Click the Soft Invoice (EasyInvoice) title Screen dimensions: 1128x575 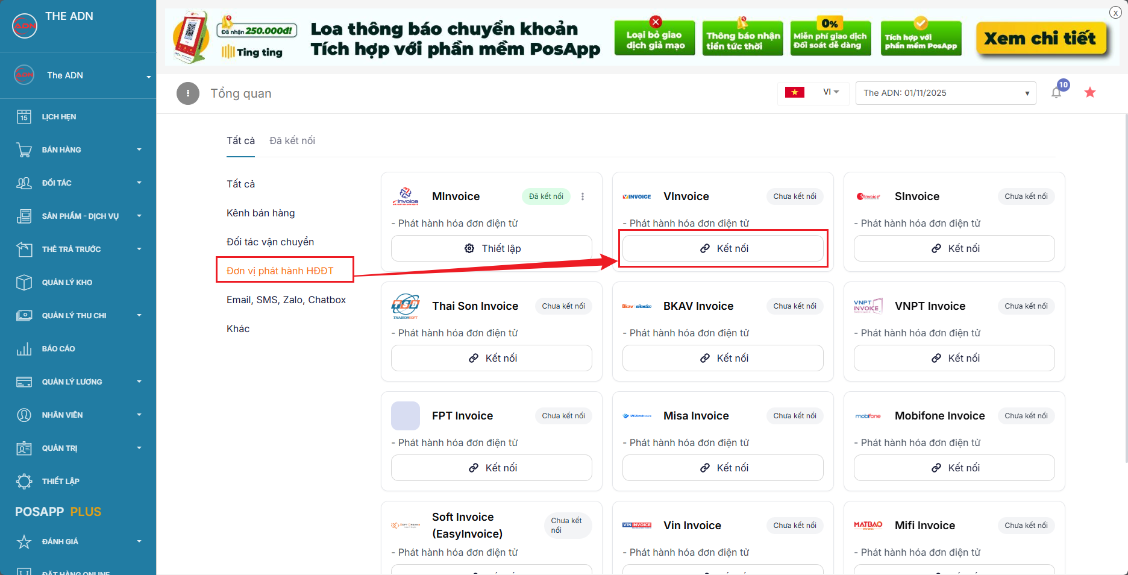468,526
